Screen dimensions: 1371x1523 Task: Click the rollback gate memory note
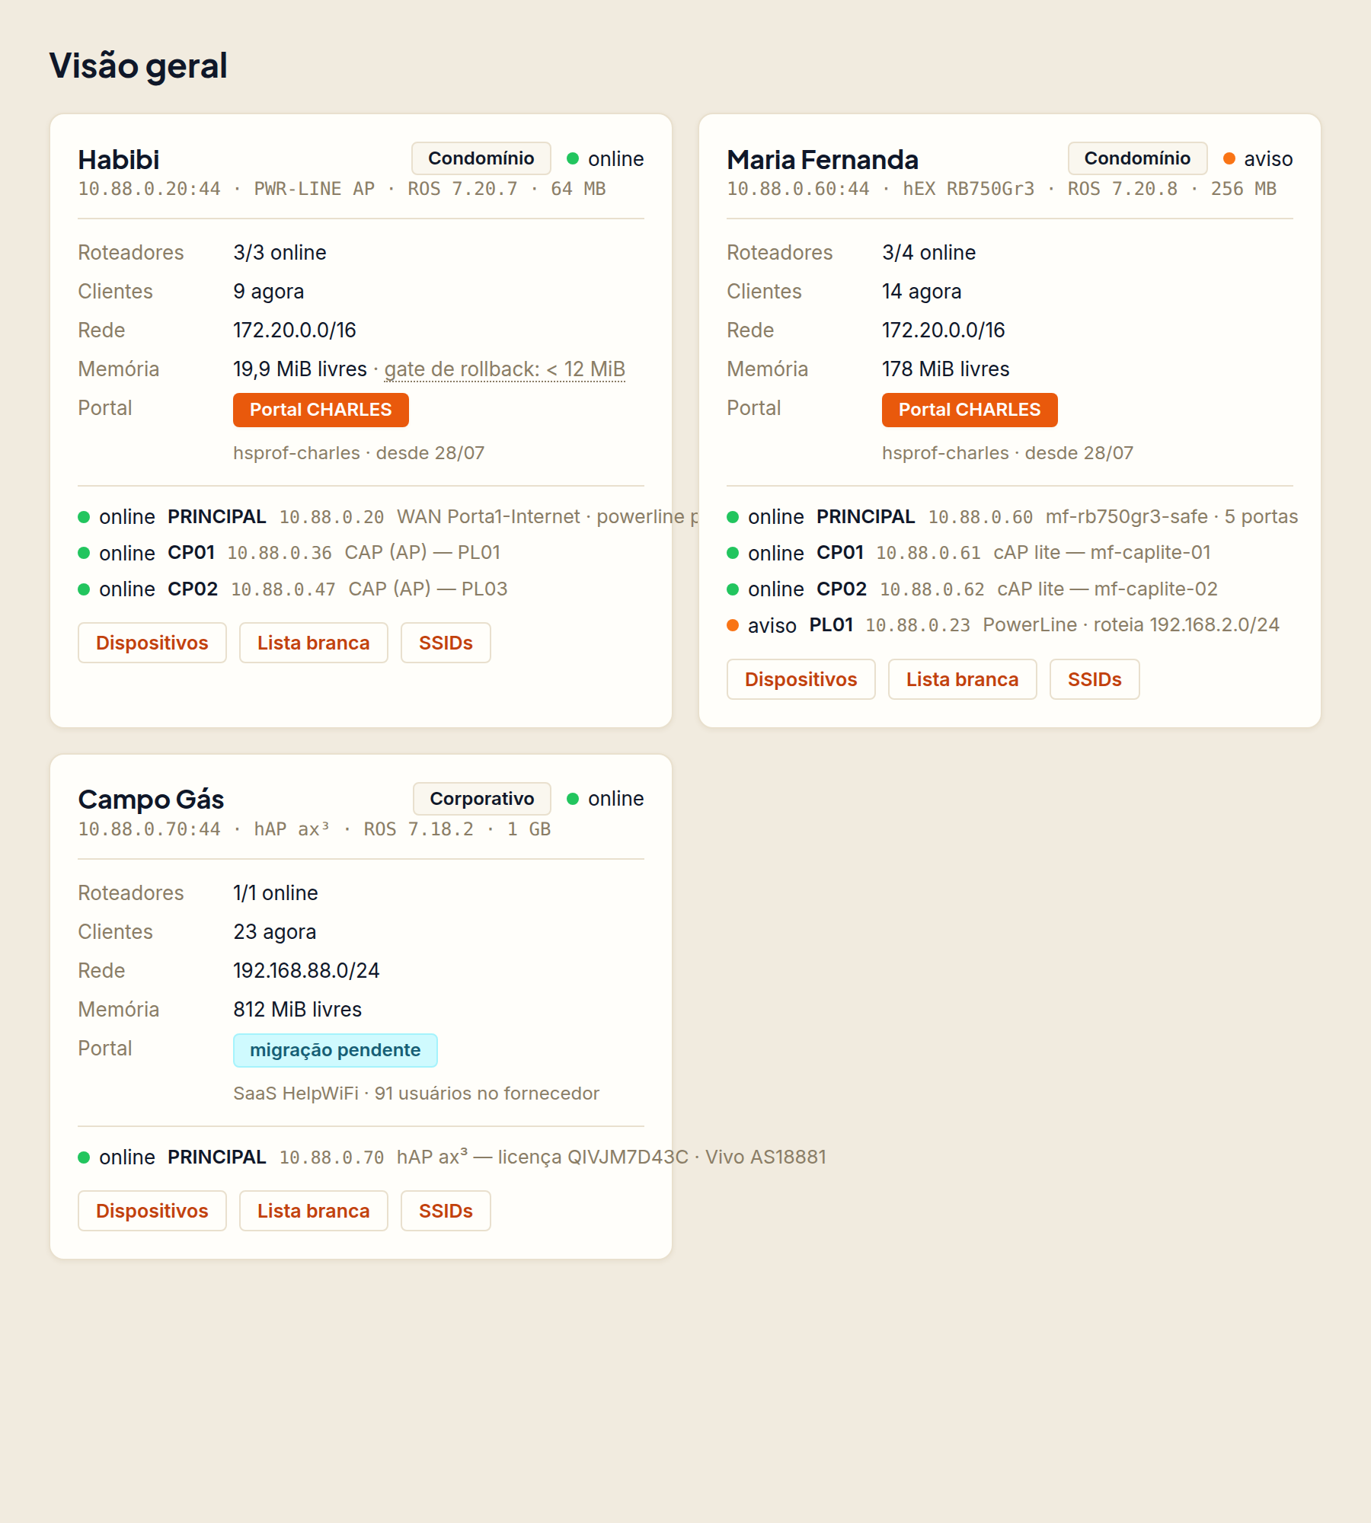pyautogui.click(x=504, y=369)
